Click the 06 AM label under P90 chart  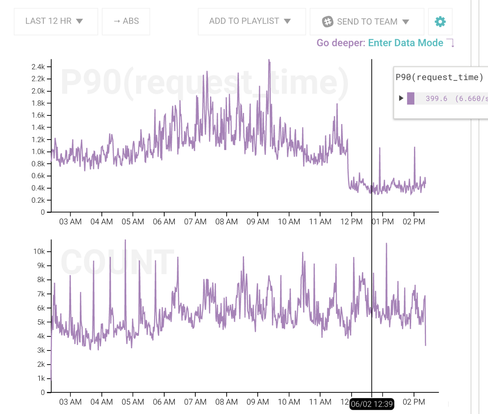click(164, 222)
